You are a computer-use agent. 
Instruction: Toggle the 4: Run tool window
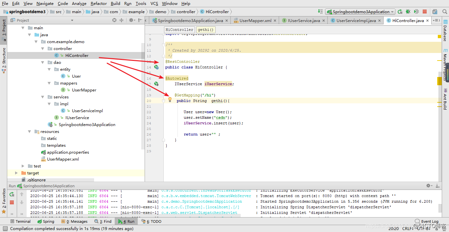point(127,221)
